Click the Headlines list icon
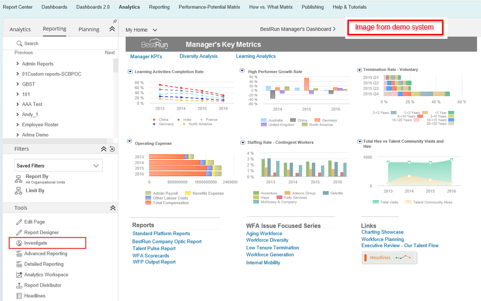 pyautogui.click(x=19, y=296)
